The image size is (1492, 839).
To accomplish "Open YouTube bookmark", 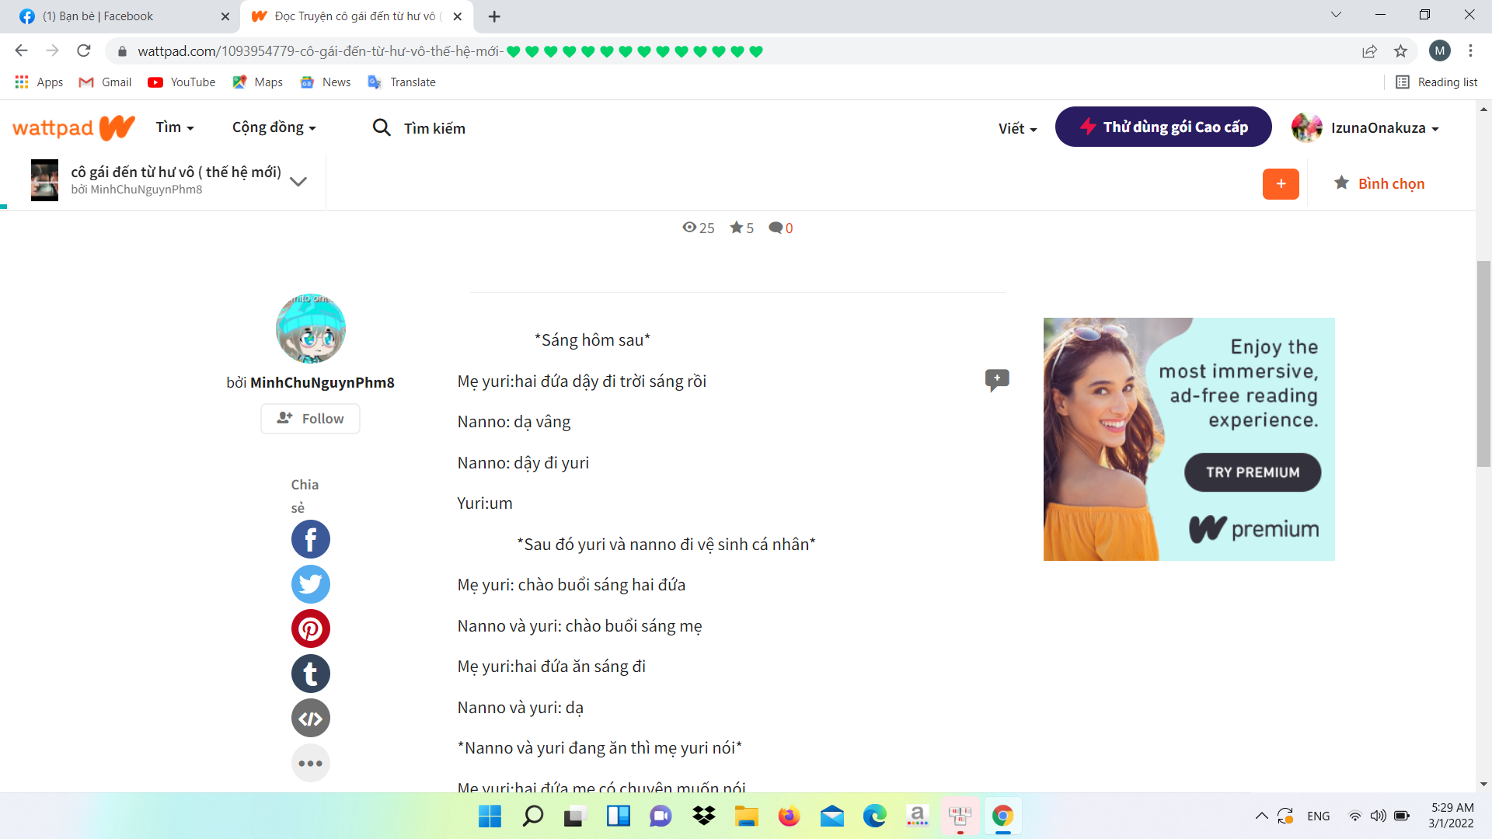I will pyautogui.click(x=182, y=82).
